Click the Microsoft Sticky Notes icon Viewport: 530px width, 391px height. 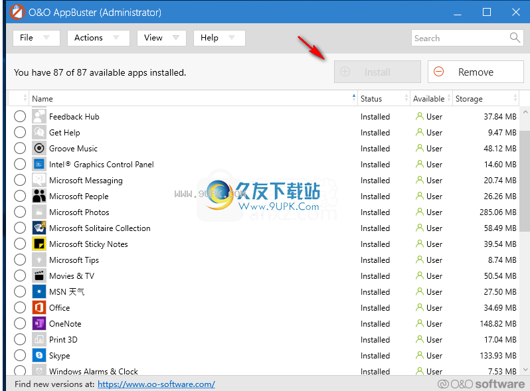pos(39,244)
